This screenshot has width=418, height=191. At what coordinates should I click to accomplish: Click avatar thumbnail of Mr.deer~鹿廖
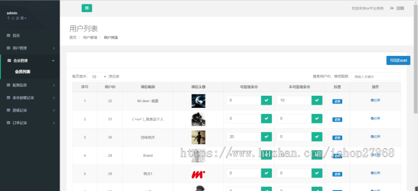[198, 101]
